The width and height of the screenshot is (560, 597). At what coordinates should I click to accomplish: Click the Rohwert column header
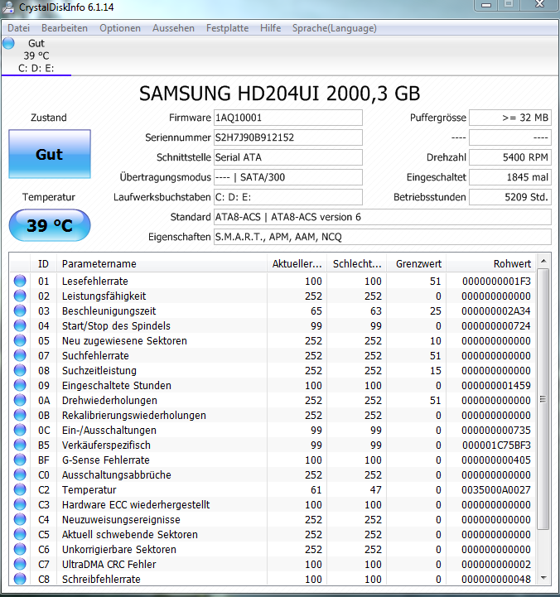point(491,263)
